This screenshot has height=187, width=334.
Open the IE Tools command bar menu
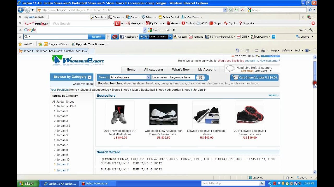299,50
